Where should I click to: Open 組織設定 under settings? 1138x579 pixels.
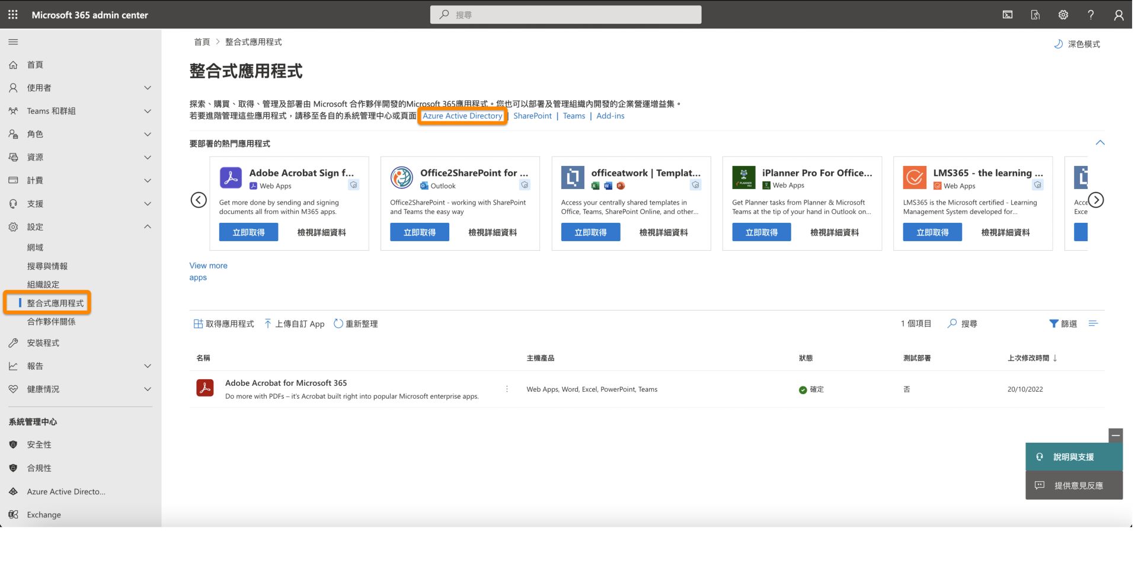[43, 284]
